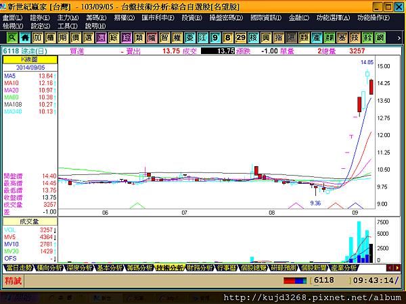Open the 主力(M) menu
Viewport: 406px width, 304px height.
(x=68, y=18)
